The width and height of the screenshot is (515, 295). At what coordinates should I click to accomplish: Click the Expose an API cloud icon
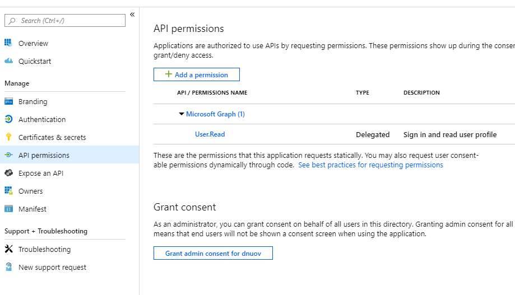8,172
